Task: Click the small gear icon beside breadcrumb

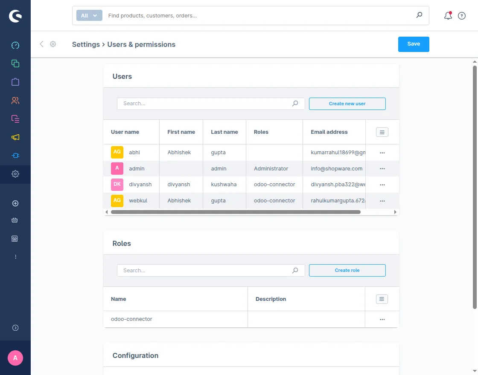Action: pyautogui.click(x=53, y=44)
